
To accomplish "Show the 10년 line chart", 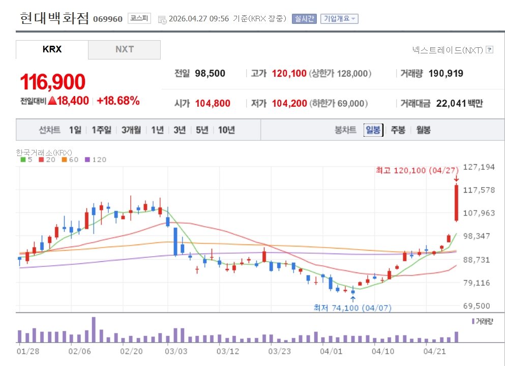I will [226, 130].
